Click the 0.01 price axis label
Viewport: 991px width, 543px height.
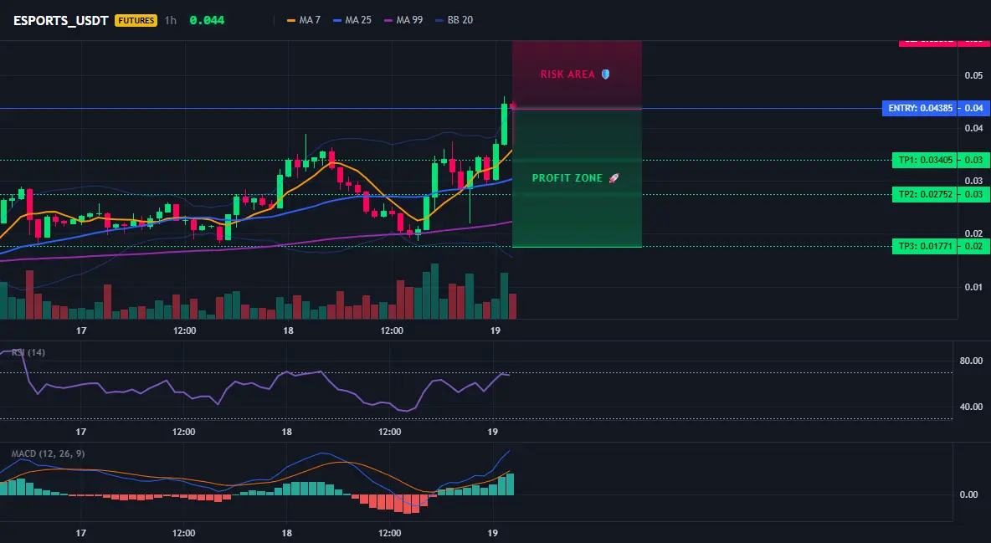[x=973, y=287]
